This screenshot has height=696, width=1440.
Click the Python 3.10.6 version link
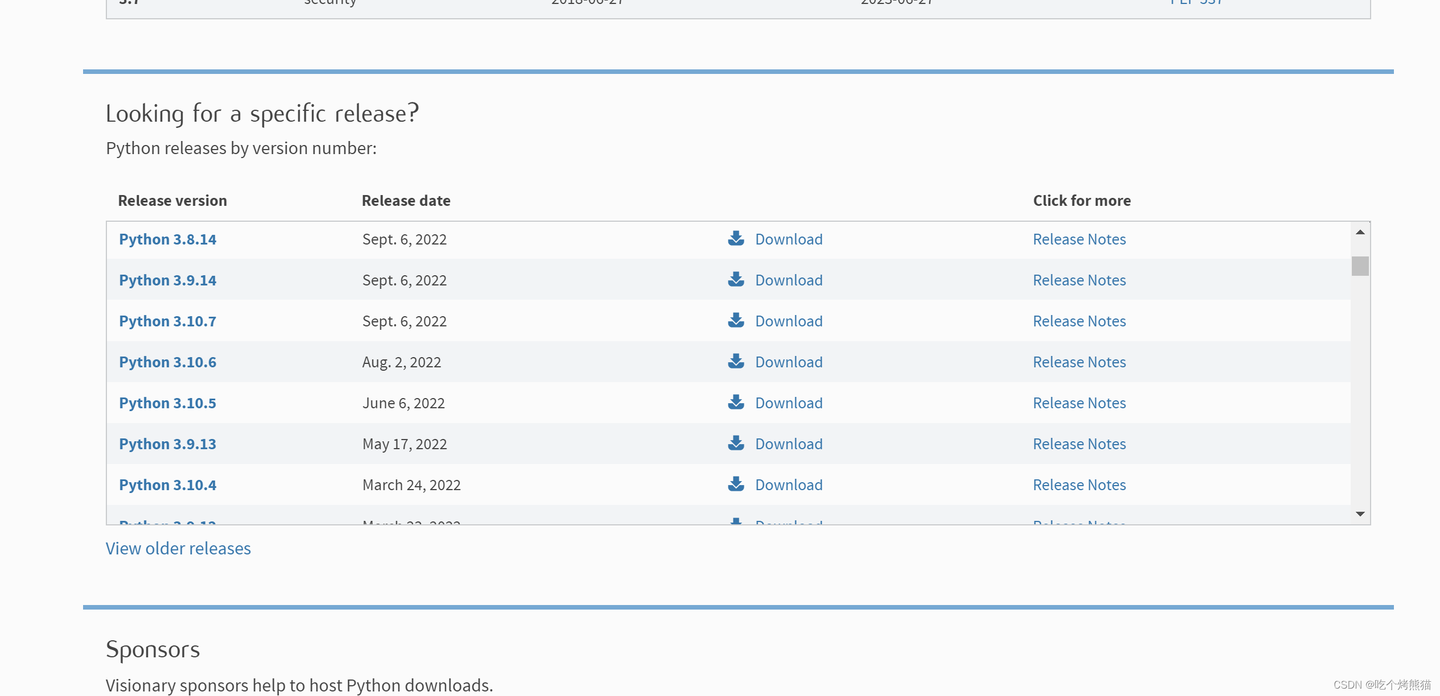tap(168, 361)
